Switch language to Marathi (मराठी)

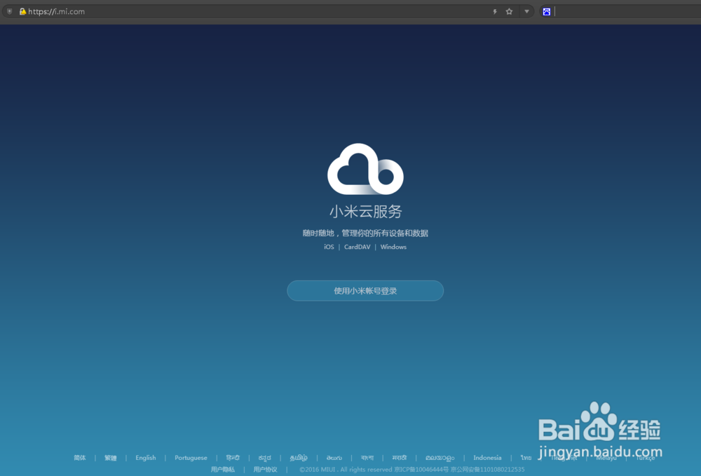click(400, 458)
